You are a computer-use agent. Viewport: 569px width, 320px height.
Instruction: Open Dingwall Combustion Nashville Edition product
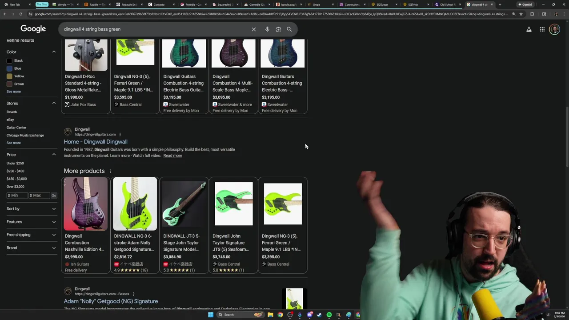coord(85,225)
